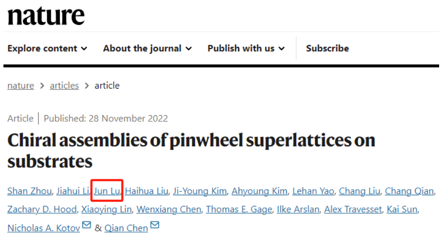Screen dimensions: 446x236
Task: Click the article title Chiral assemblies of pinwheel superlattices
Action: (191, 151)
